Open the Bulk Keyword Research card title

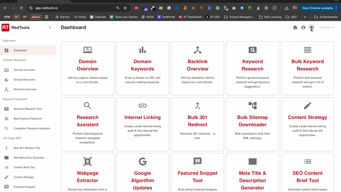click(x=308, y=65)
